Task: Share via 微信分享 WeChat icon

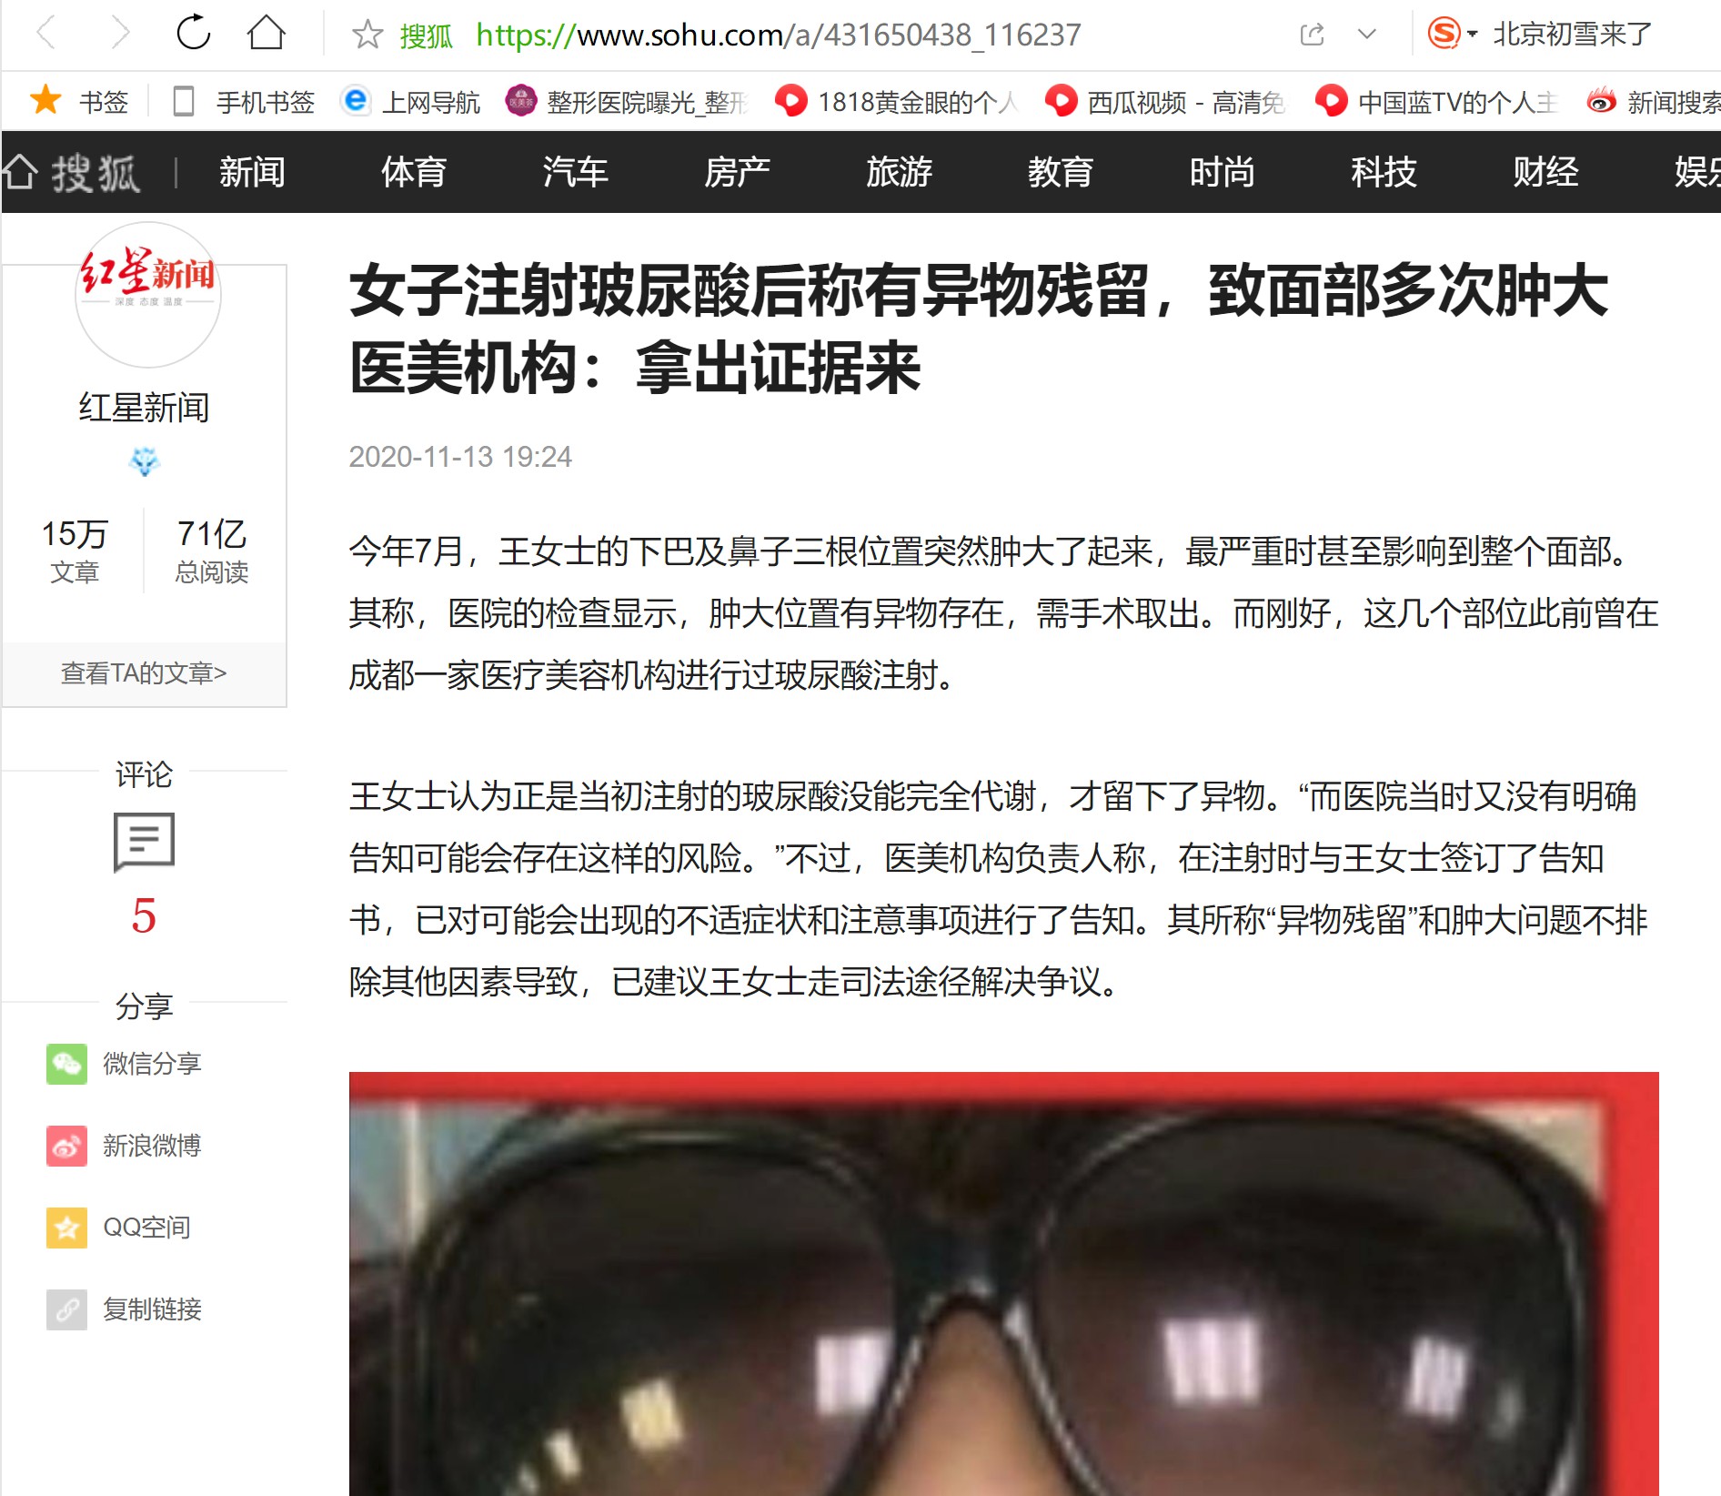Action: (x=66, y=1064)
